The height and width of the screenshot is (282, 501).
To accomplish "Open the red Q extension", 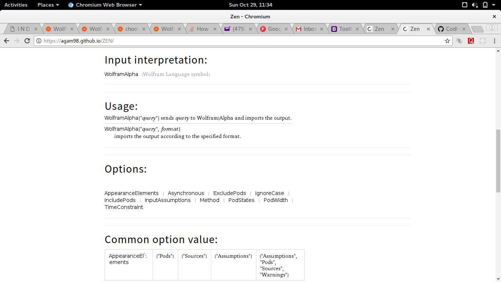I will [x=471, y=41].
